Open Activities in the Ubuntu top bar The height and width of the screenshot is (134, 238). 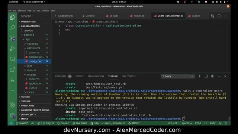(x=13, y=2)
